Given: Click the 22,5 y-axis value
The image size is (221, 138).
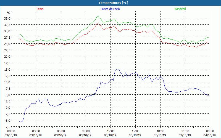Looking at the screenshot, I should 7,50.
